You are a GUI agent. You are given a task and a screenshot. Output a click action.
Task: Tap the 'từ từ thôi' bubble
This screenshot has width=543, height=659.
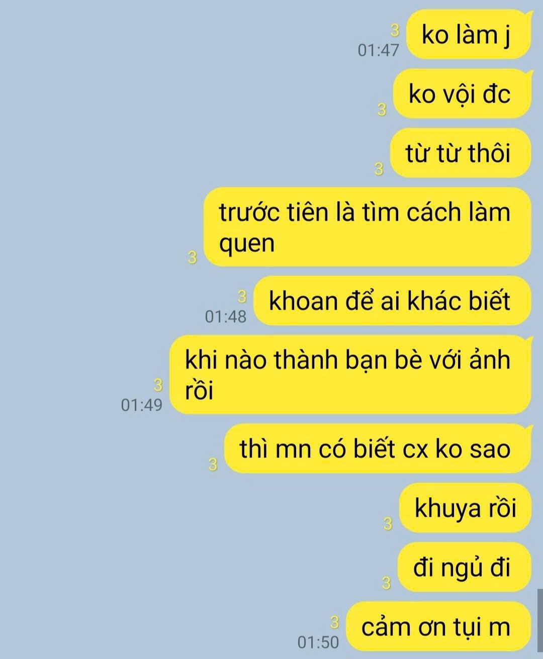point(460,153)
